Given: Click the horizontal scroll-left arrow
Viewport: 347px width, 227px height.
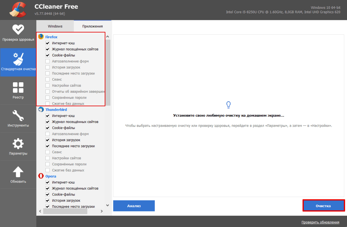Looking at the screenshot, I should (40, 211).
